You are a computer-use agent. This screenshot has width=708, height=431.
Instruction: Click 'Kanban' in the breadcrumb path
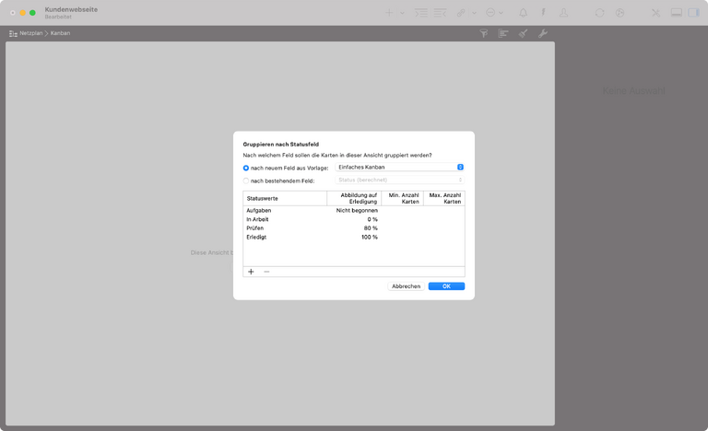click(x=60, y=33)
